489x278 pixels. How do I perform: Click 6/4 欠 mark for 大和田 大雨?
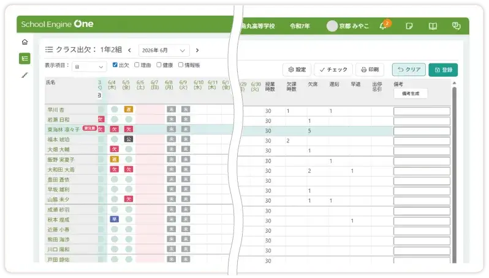pos(114,169)
